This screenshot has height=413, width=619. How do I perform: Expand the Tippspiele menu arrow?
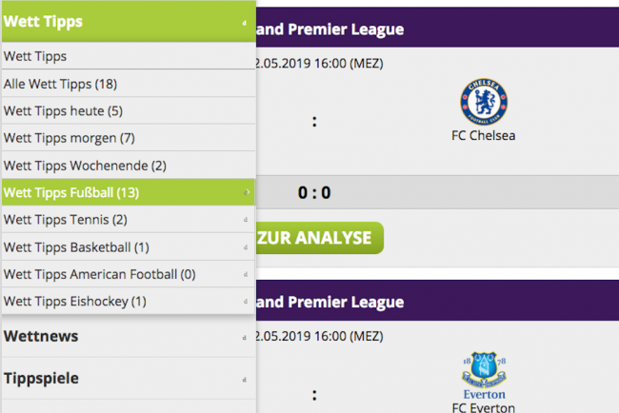(x=245, y=379)
